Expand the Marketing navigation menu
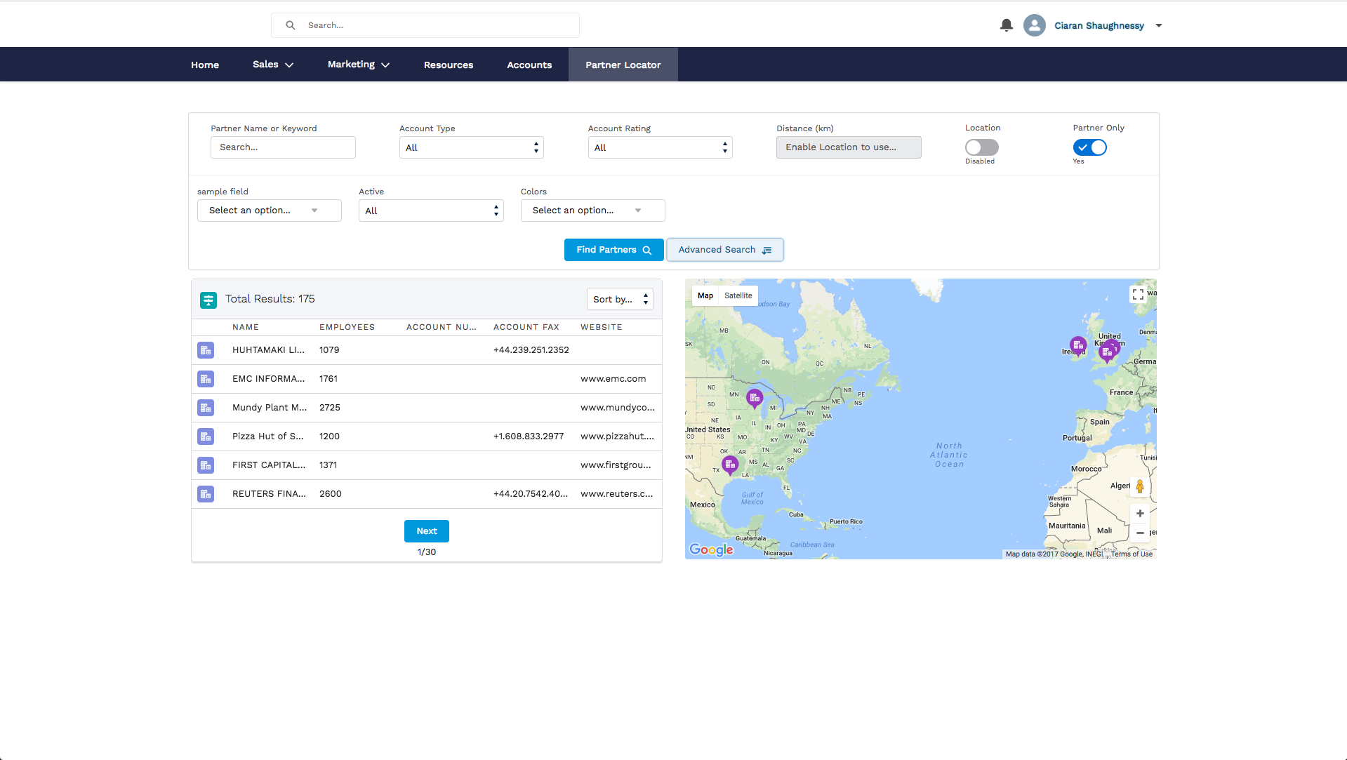This screenshot has height=760, width=1347. click(358, 65)
